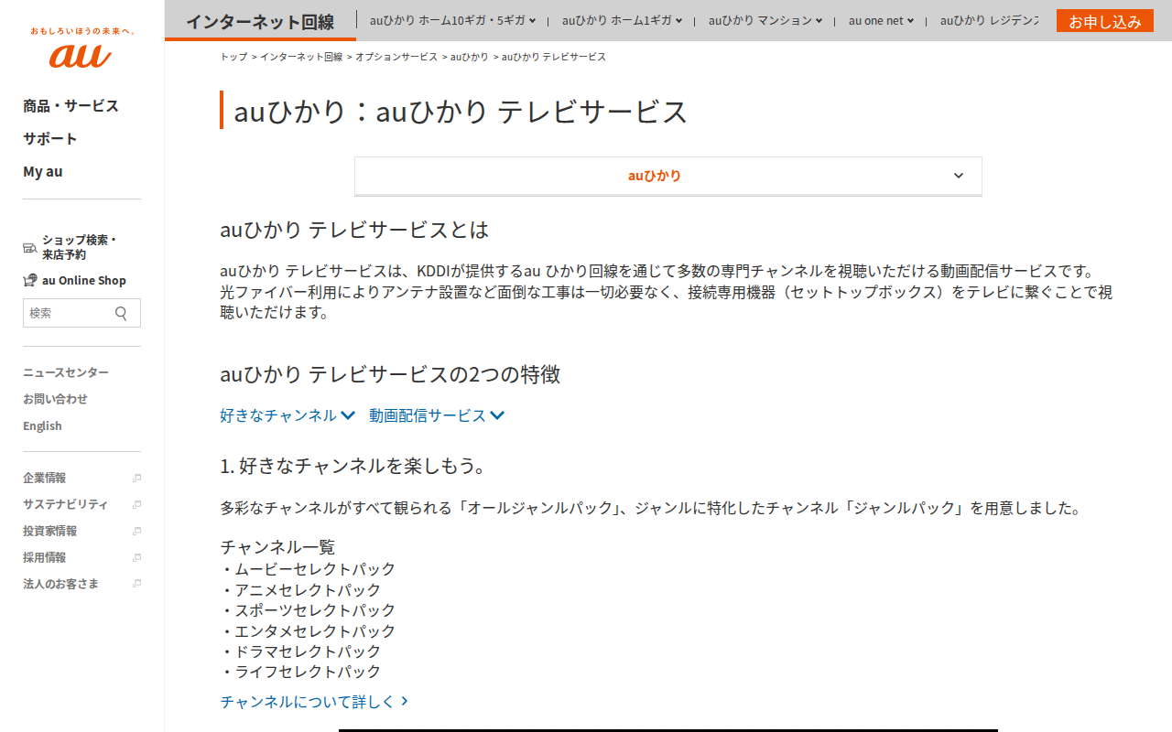Screen dimensions: 1172x732
Task: Click external link icon next to 企業情報
Action: point(136,478)
